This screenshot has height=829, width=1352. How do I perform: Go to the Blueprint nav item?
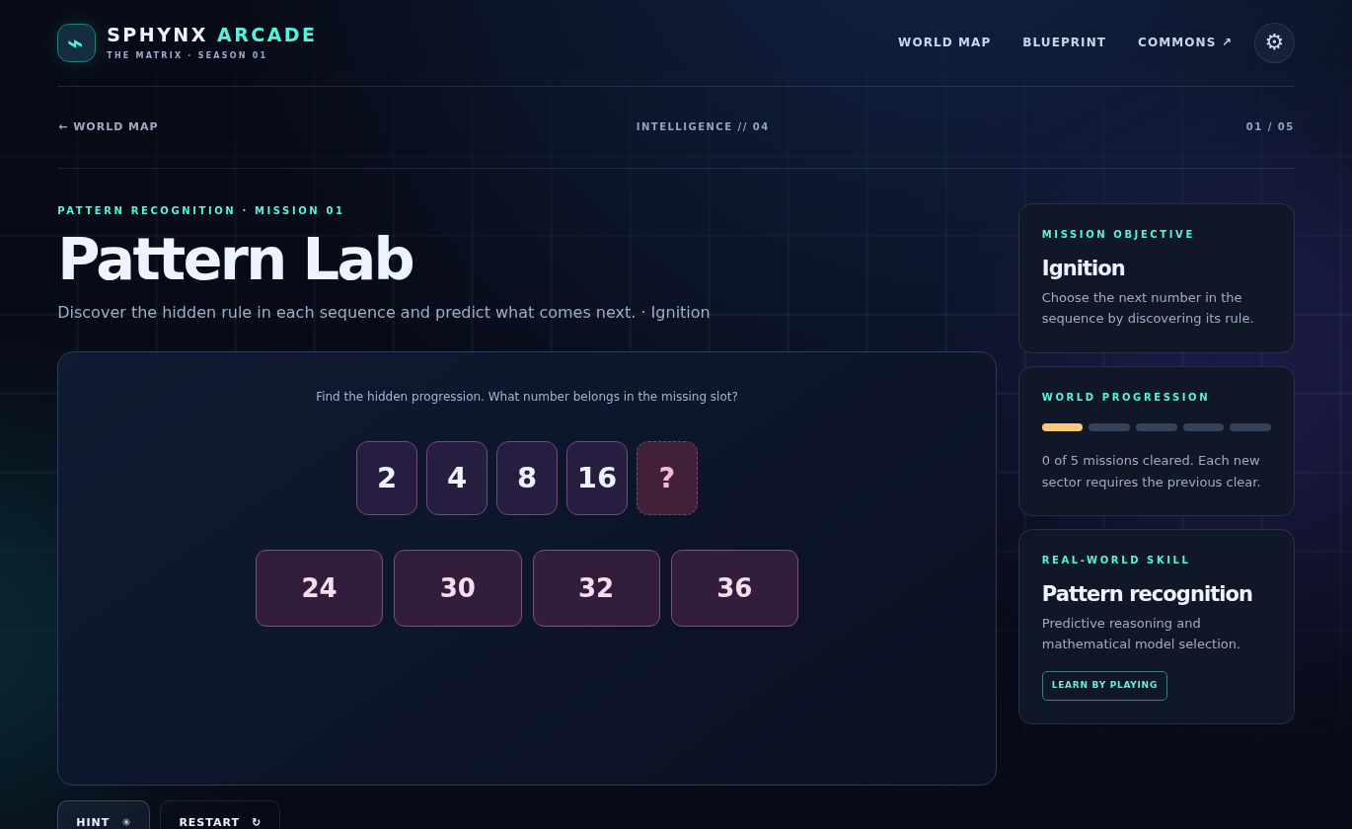point(1064,42)
